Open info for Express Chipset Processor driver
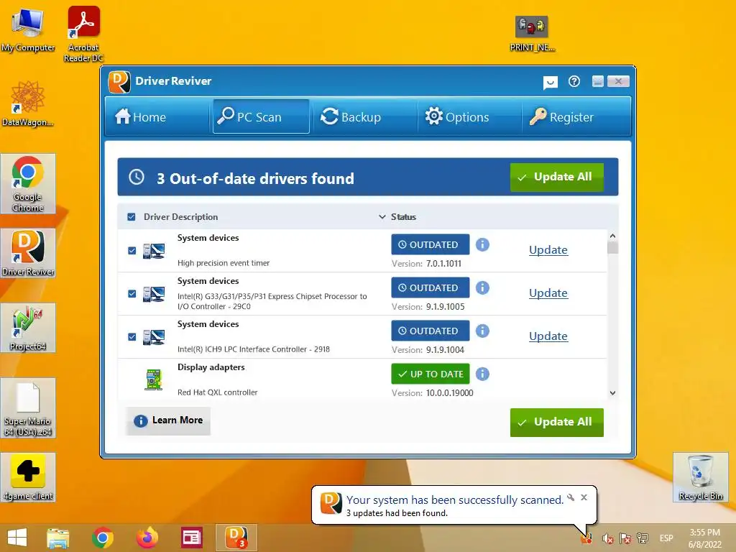 482,287
